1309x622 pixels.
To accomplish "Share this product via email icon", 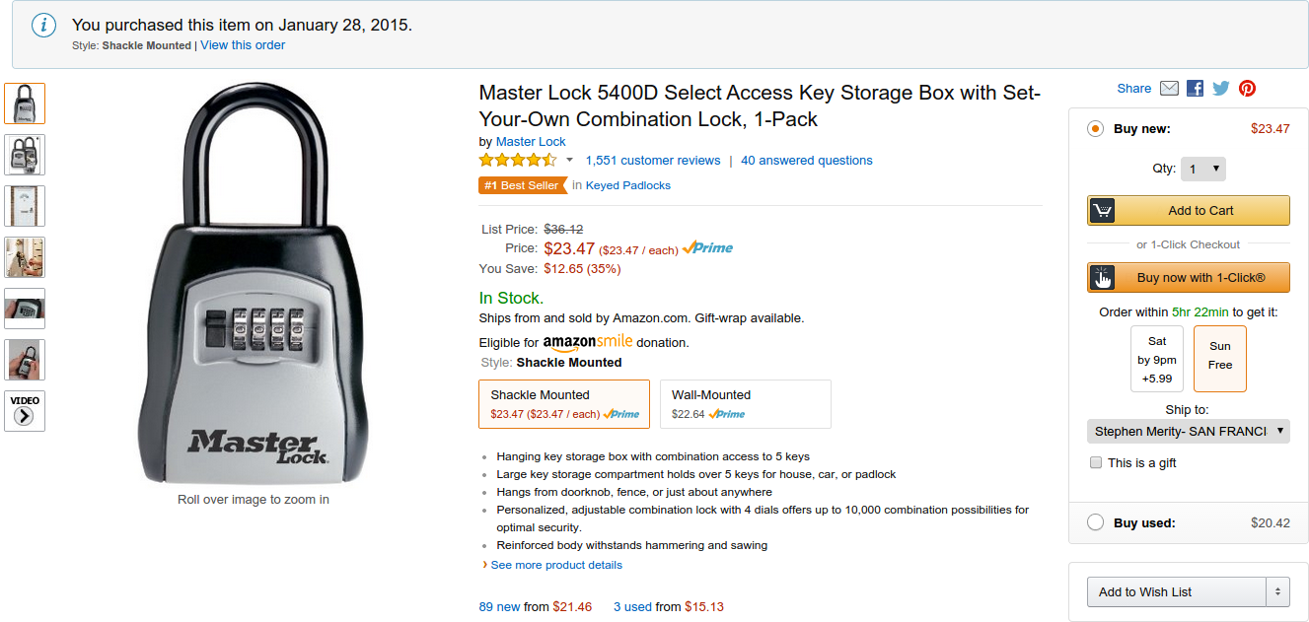I will pyautogui.click(x=1169, y=89).
